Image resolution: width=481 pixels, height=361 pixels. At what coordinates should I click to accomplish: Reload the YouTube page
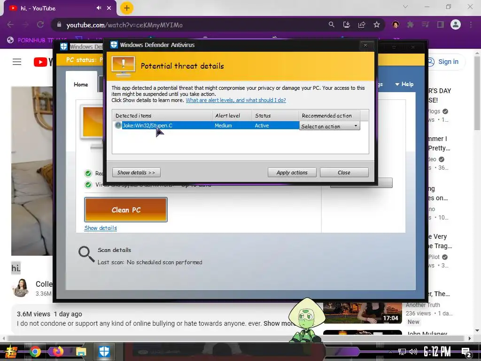[40, 25]
